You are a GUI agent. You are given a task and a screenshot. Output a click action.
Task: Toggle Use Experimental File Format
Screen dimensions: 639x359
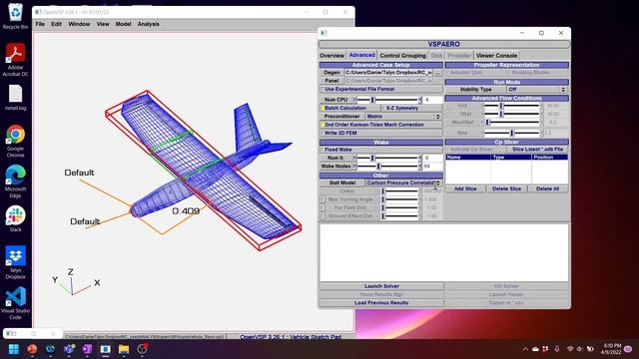[x=381, y=89]
